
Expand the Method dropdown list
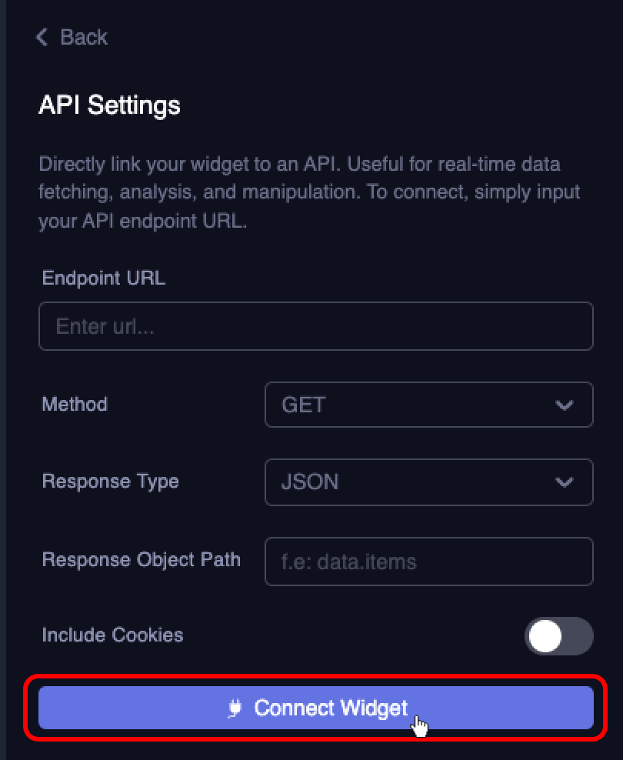(x=428, y=405)
